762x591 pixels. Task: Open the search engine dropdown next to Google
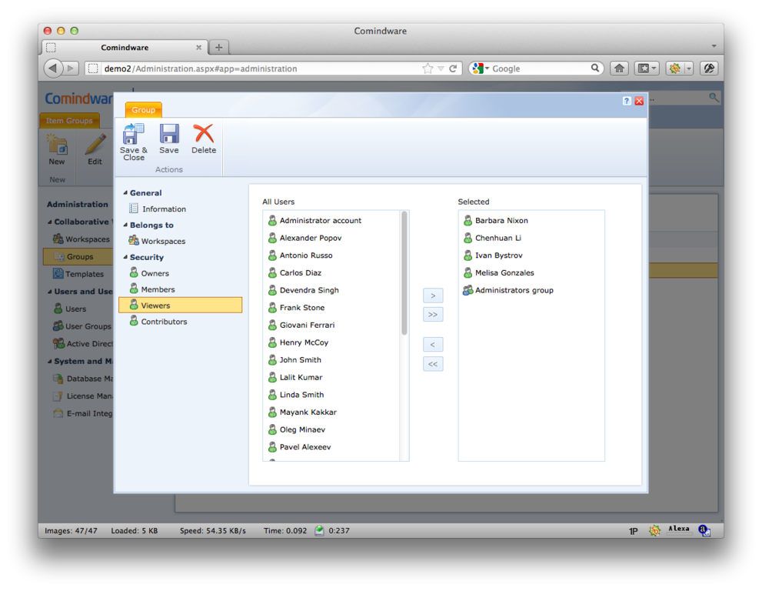pos(487,68)
